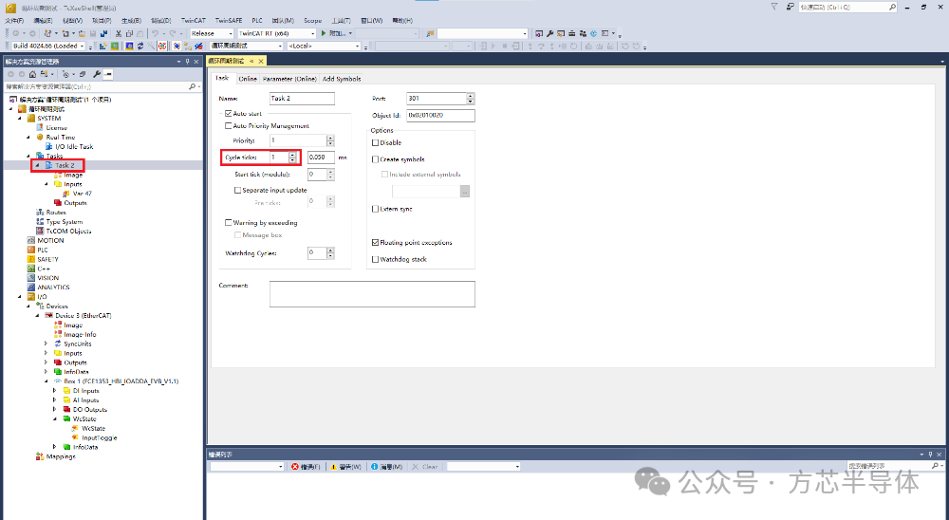
Task: Click into the Comment text box
Action: (372, 293)
